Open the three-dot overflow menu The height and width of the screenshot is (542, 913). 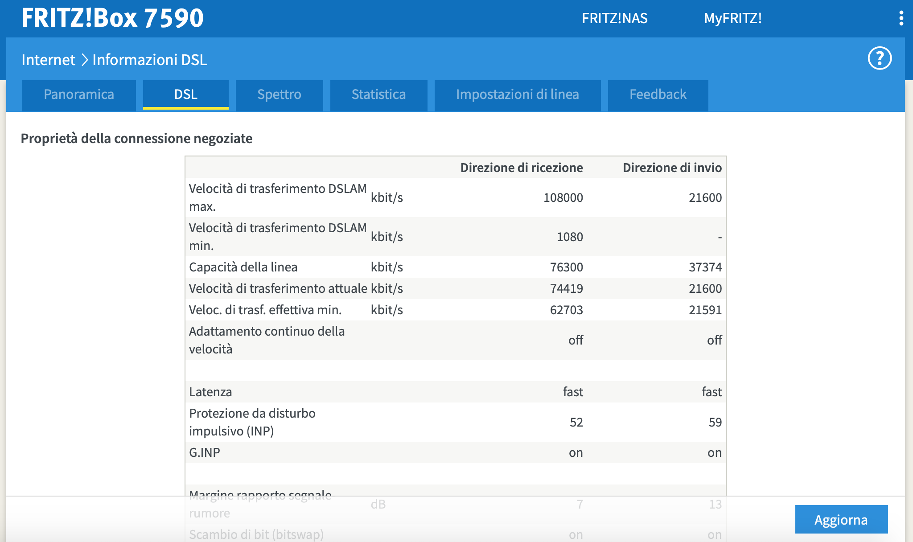click(901, 18)
